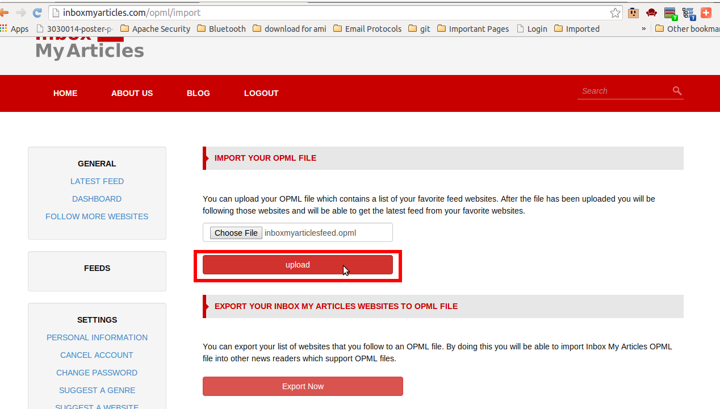
Task: Open the Login bookmark
Action: tap(532, 28)
